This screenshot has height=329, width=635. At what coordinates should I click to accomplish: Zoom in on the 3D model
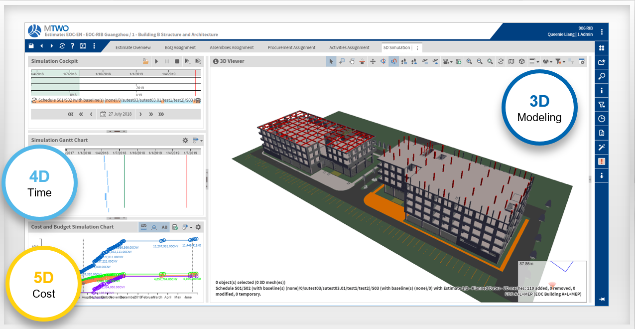469,61
